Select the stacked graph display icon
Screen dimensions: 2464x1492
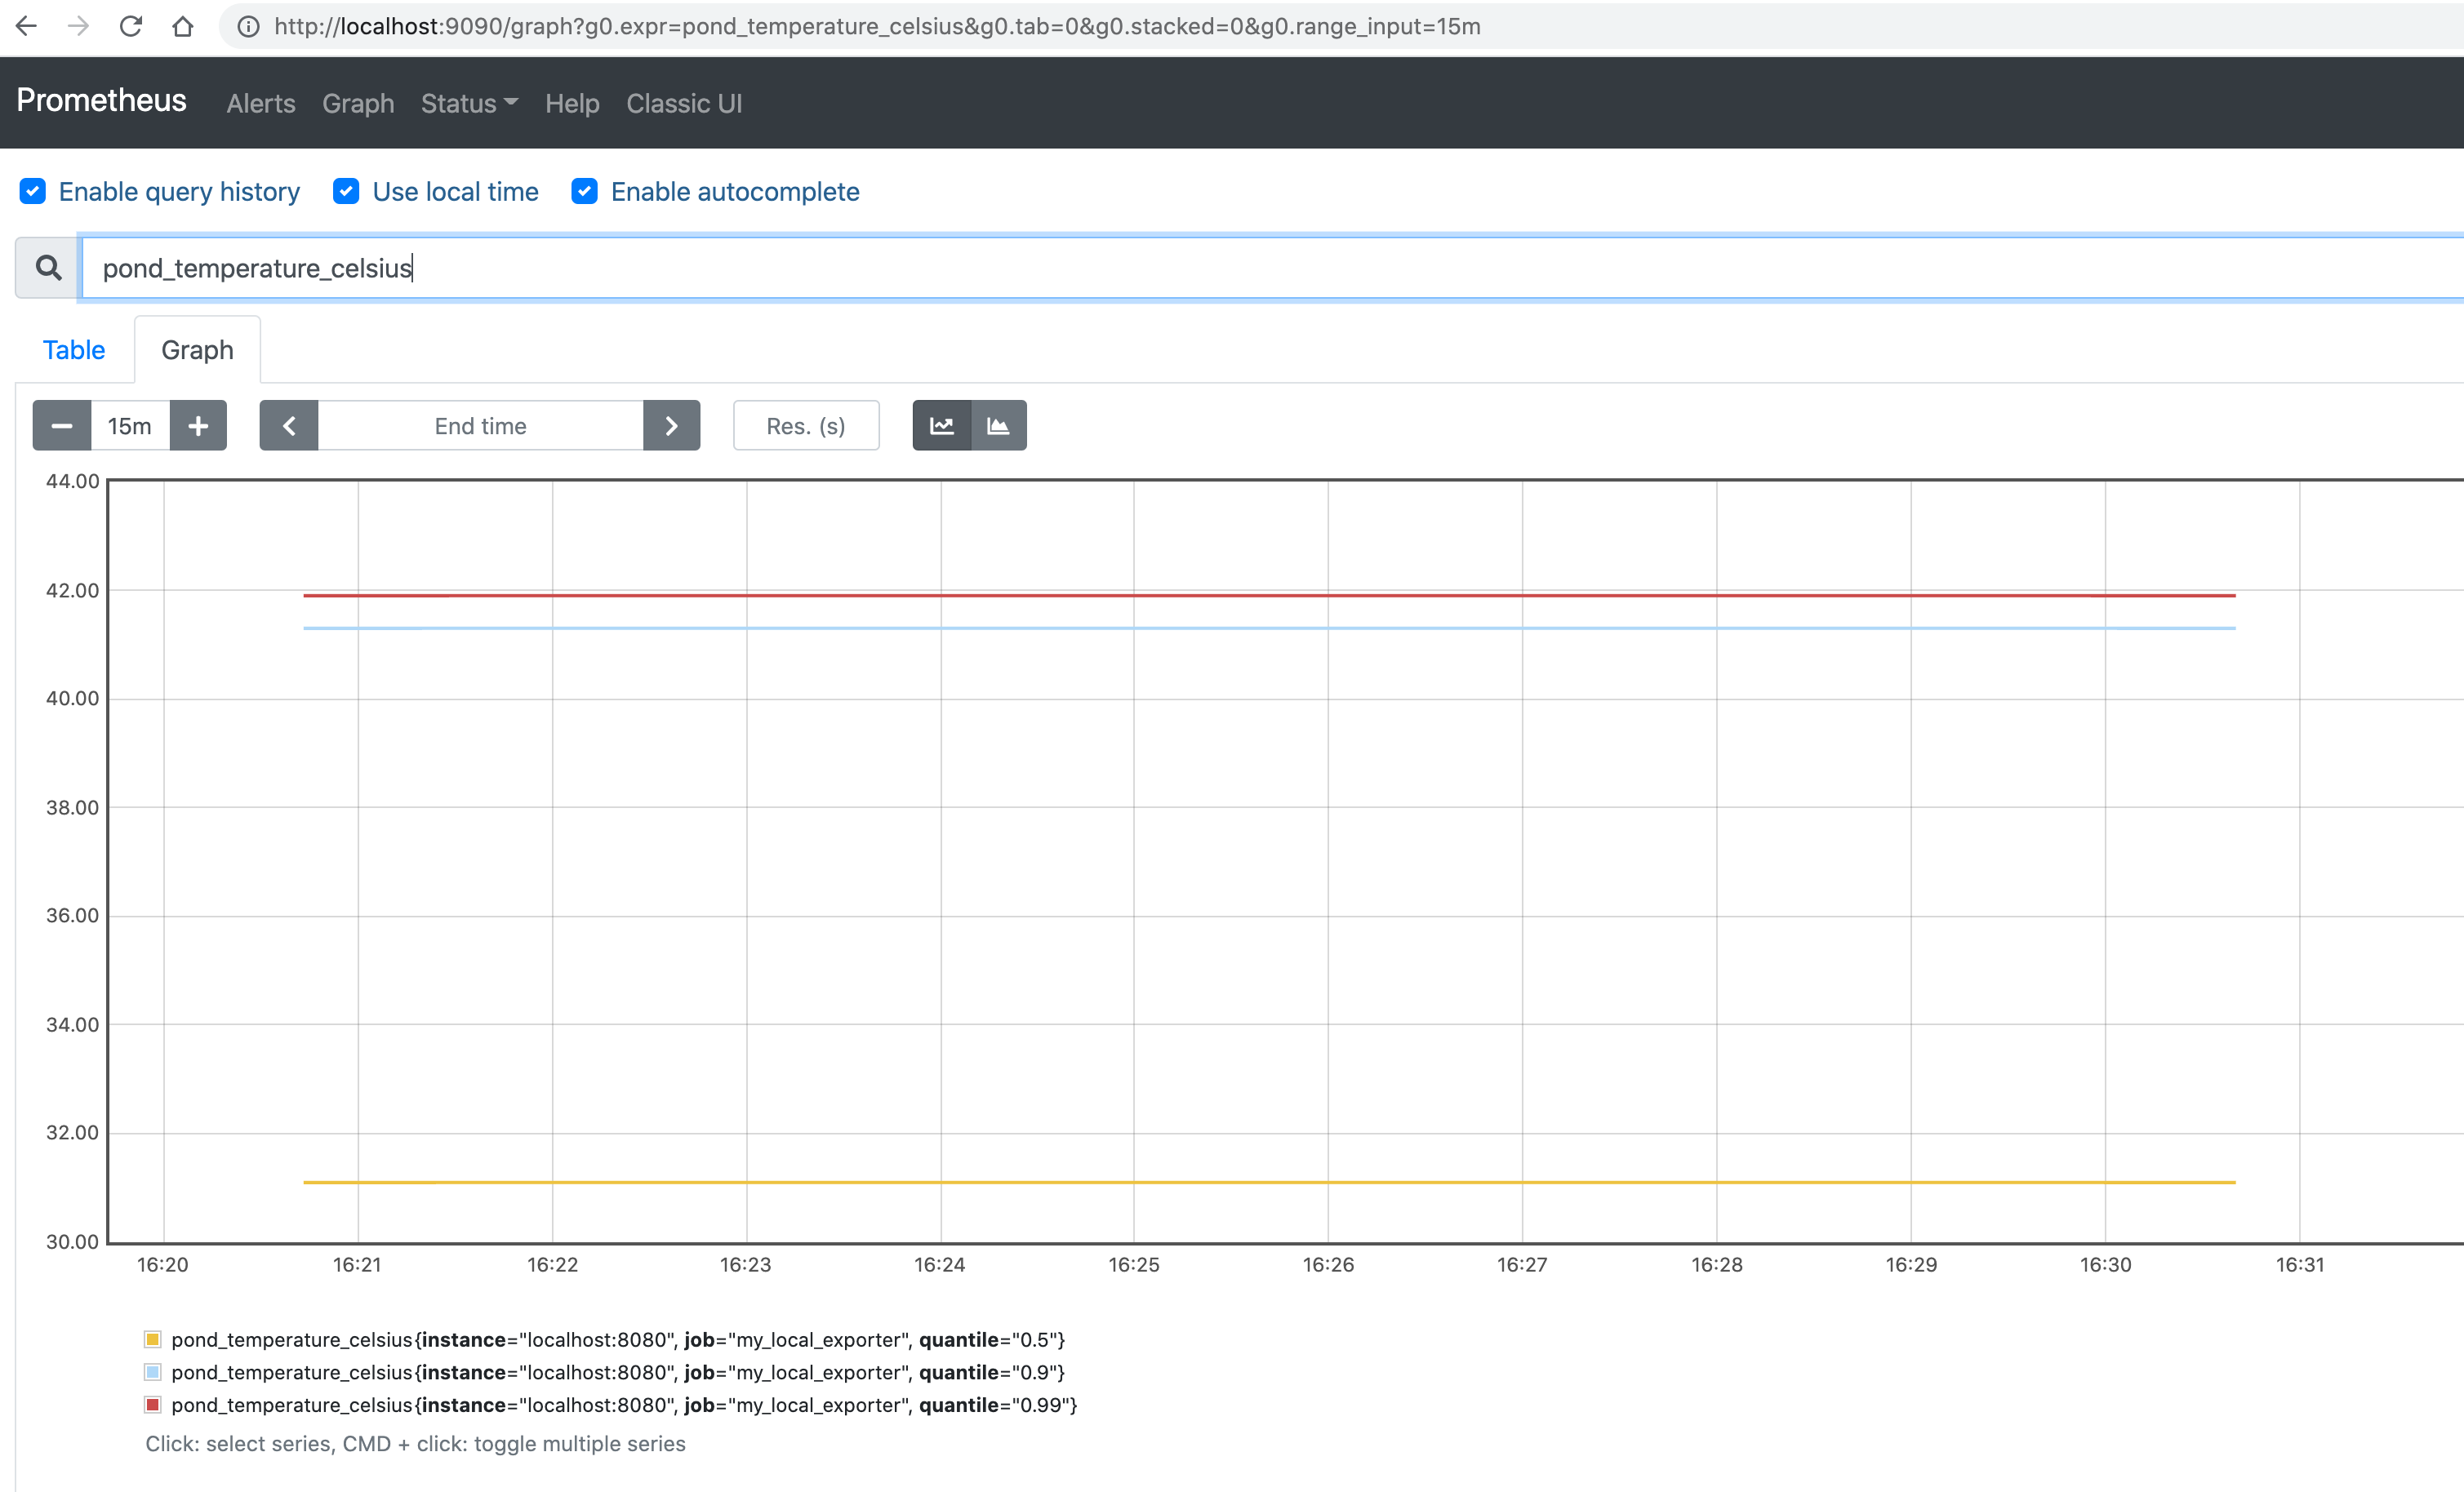point(997,425)
